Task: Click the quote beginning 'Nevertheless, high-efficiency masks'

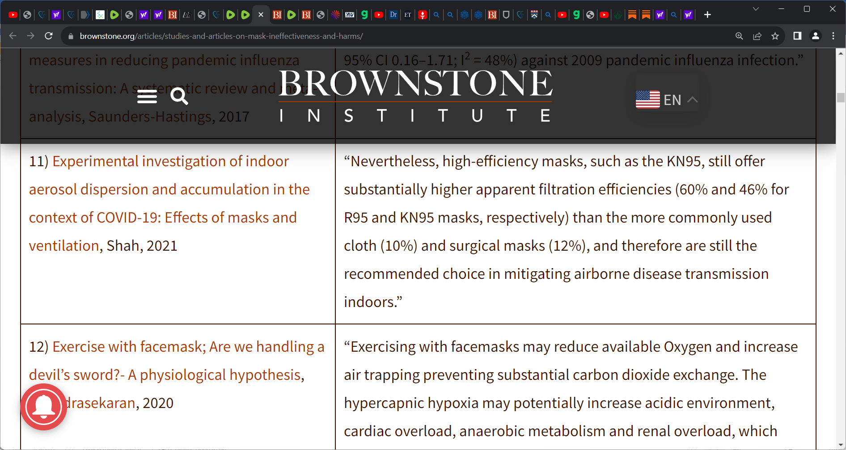Action: [x=567, y=231]
